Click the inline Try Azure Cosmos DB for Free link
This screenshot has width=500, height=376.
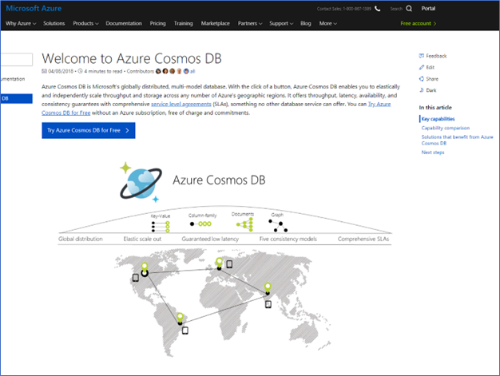379,105
